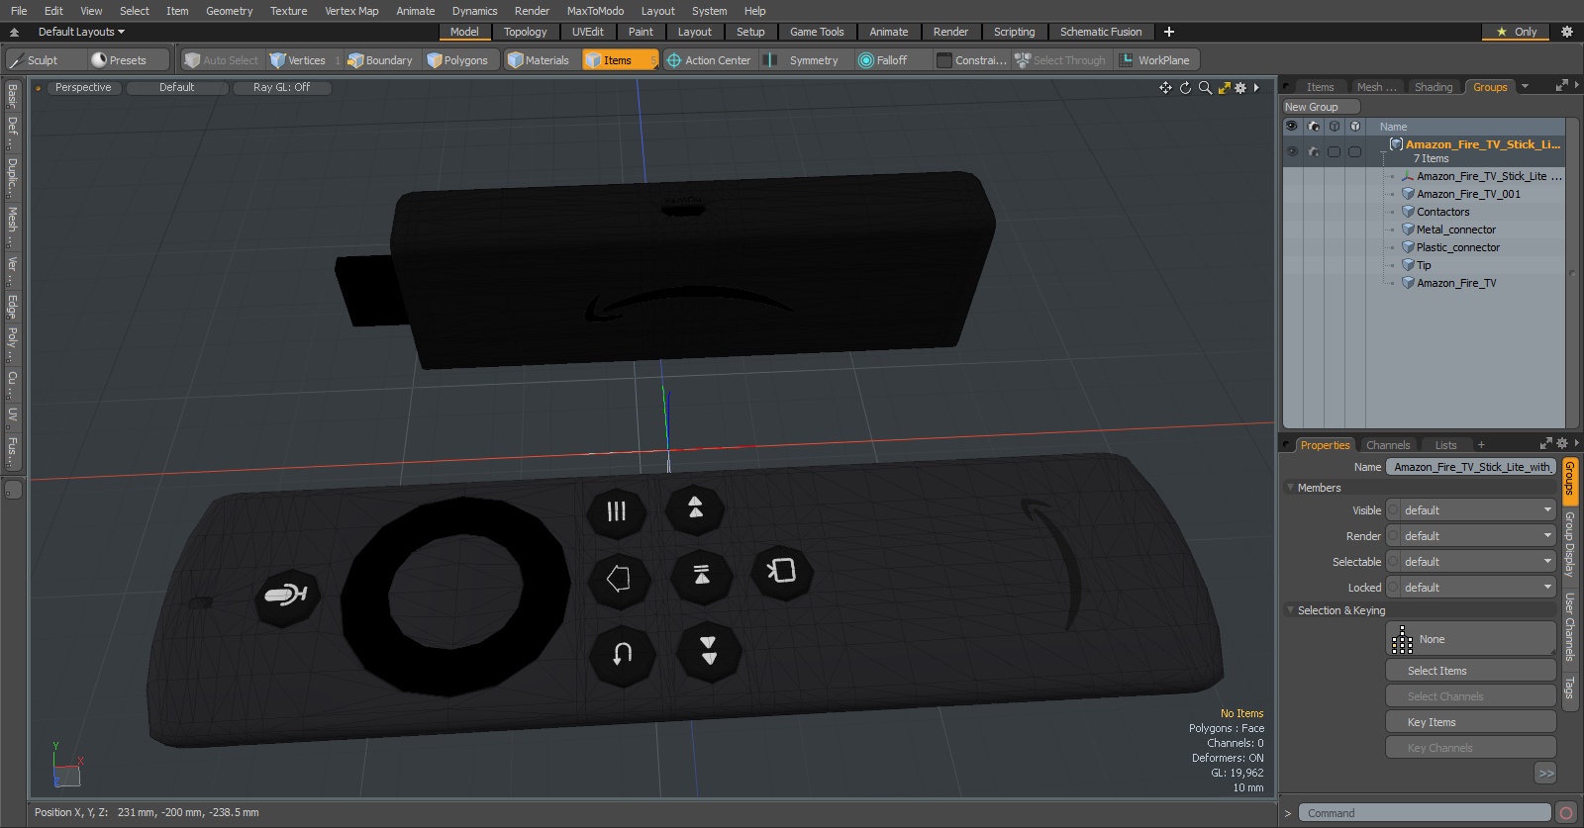Toggle the keying circle beside Render
The height and width of the screenshot is (828, 1584).
pyautogui.click(x=1394, y=536)
